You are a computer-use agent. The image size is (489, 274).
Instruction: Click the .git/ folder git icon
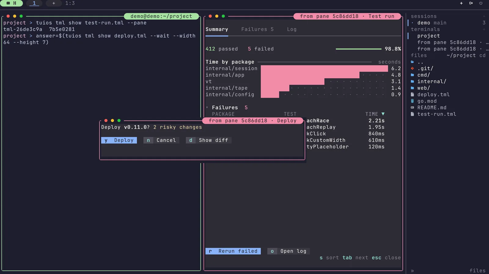(x=412, y=68)
